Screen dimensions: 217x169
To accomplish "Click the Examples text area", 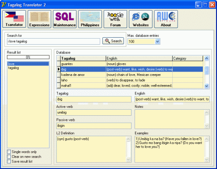I will click(170, 149).
